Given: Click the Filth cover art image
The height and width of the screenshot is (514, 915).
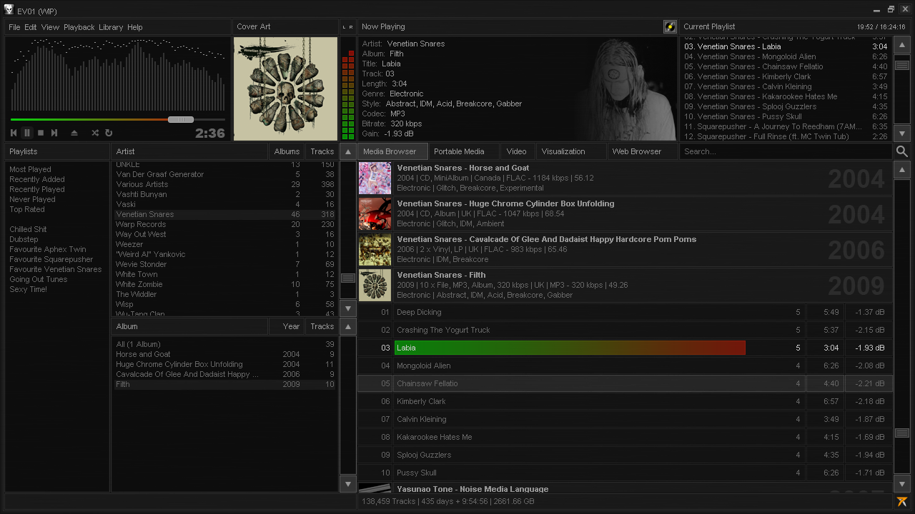Looking at the screenshot, I should (x=285, y=89).
